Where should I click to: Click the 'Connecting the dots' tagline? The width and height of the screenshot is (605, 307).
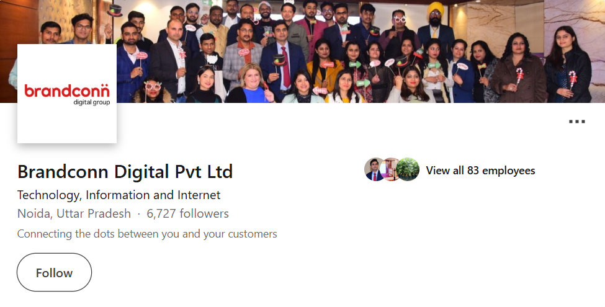click(147, 234)
